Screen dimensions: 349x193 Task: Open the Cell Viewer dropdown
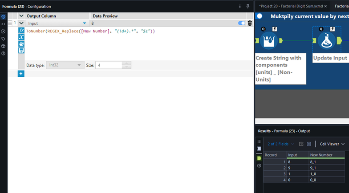(332, 144)
